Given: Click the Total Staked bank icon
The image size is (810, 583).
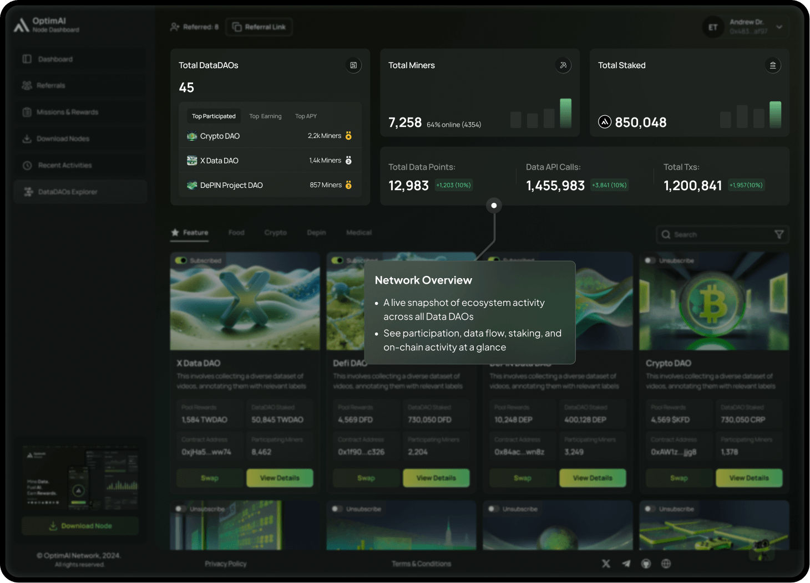Looking at the screenshot, I should (x=773, y=65).
